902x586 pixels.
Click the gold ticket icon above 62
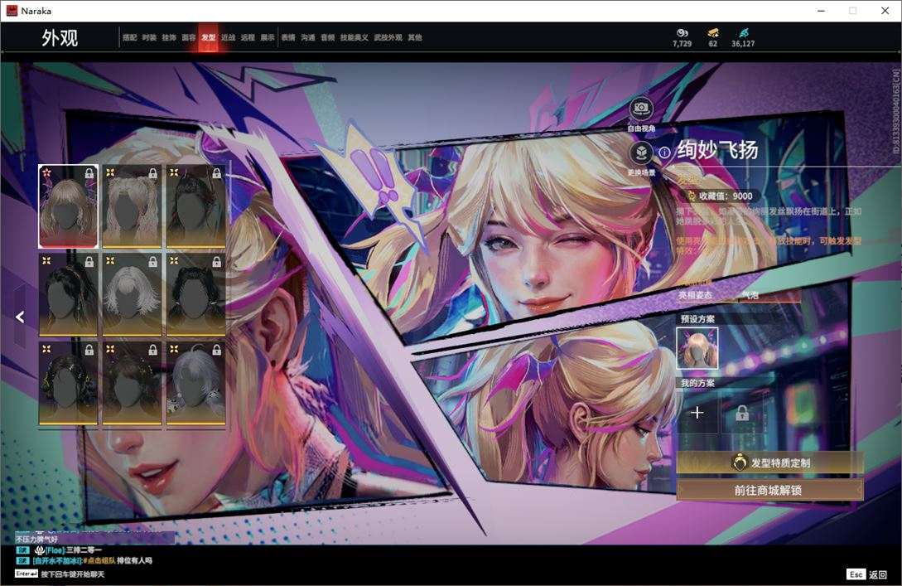pos(713,33)
